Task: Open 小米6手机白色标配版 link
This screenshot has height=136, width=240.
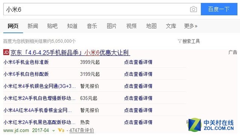Action: pos(26,74)
